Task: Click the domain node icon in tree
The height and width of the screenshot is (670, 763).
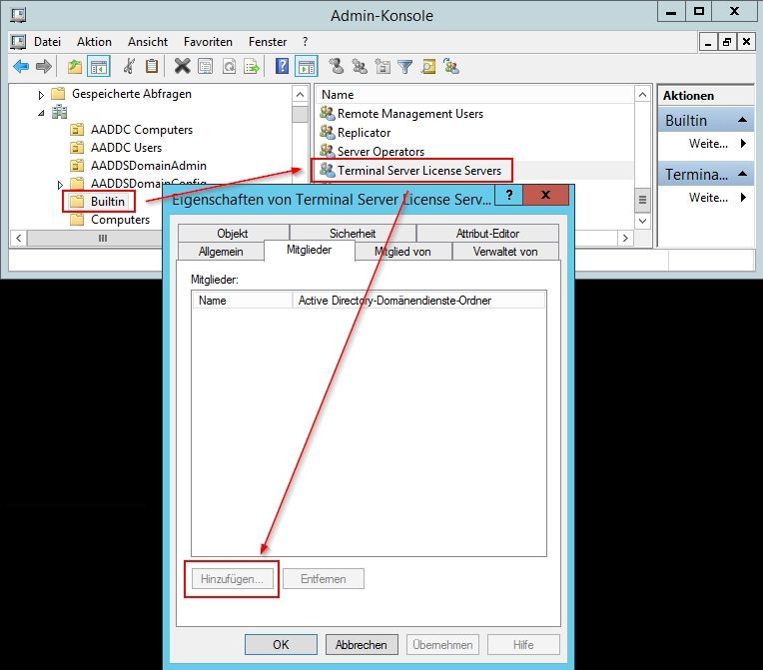Action: click(59, 113)
